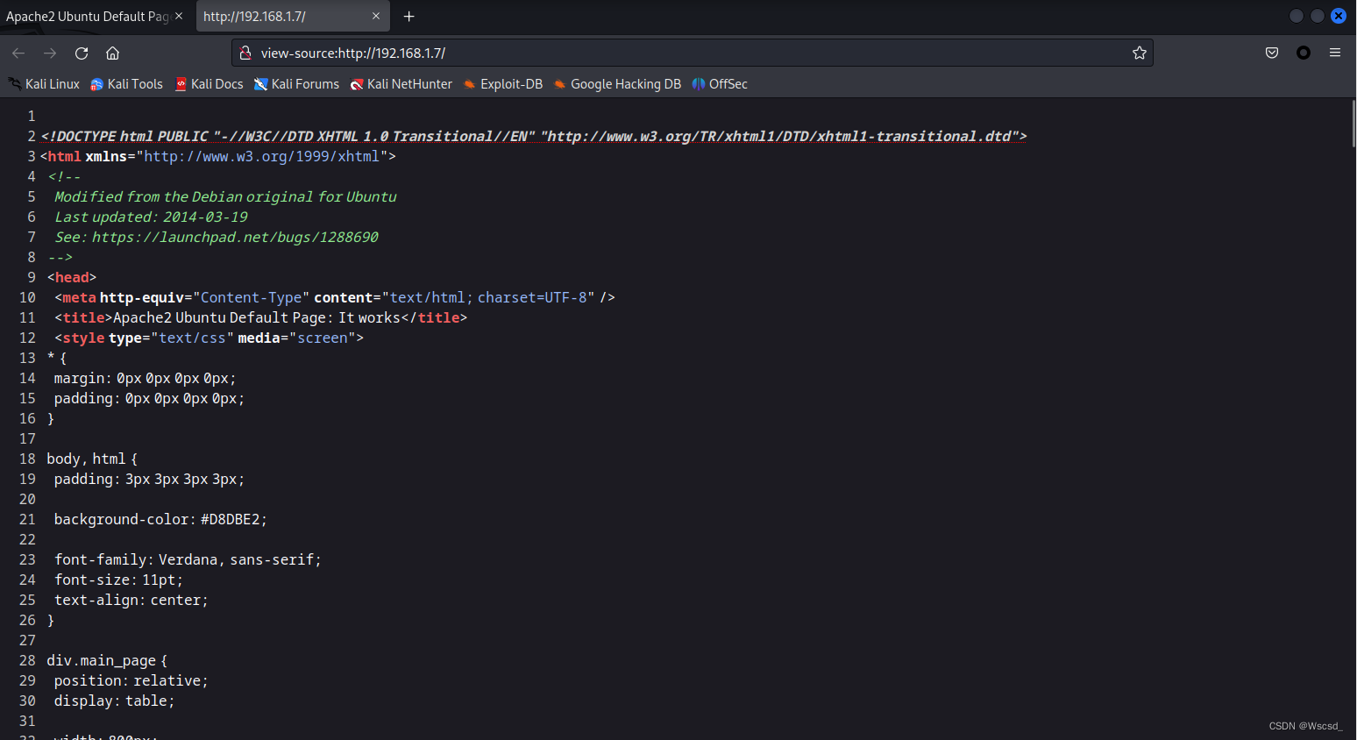The image size is (1357, 740).
Task: Open Kali NetHunter bookmark
Action: (401, 84)
